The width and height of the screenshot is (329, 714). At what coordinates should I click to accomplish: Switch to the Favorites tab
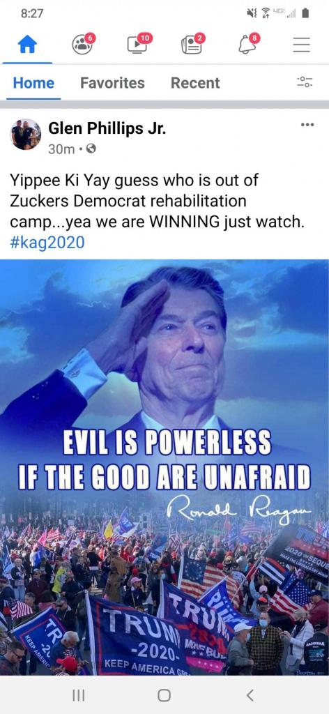[112, 83]
